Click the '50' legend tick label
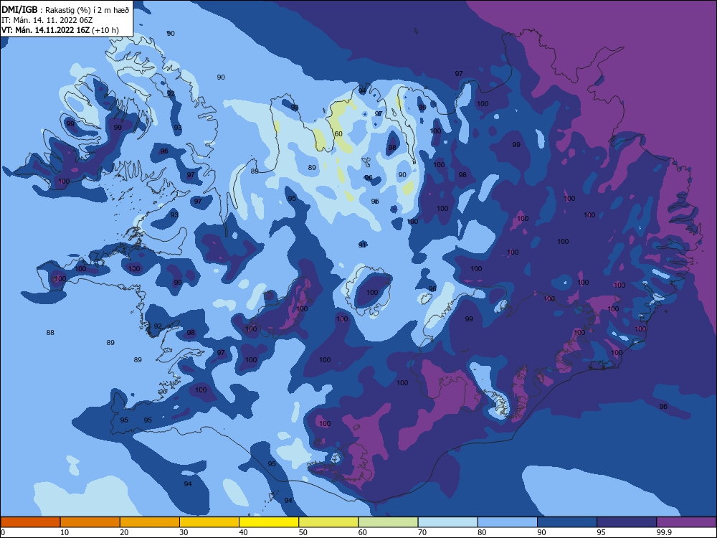 point(303,532)
